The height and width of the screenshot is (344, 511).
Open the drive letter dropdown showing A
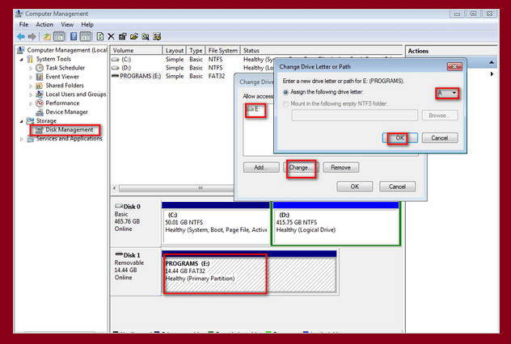[447, 94]
